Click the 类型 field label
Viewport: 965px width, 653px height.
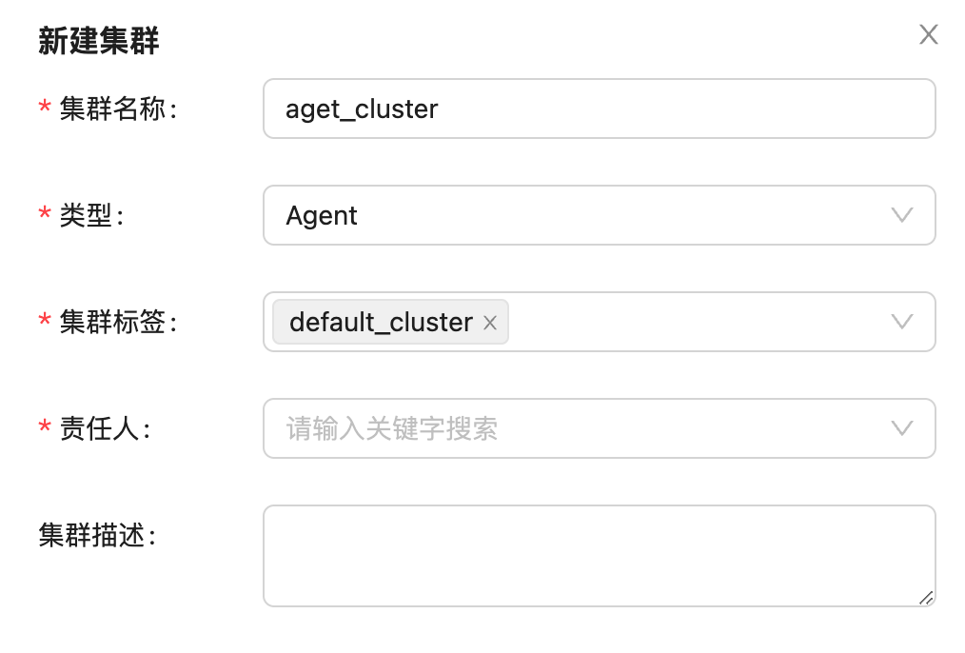coord(91,216)
